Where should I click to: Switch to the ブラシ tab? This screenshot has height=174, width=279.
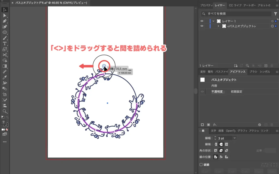tap(253, 72)
